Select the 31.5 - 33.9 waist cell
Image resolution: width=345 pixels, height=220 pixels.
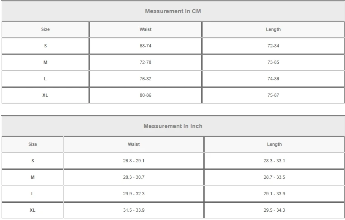click(134, 210)
